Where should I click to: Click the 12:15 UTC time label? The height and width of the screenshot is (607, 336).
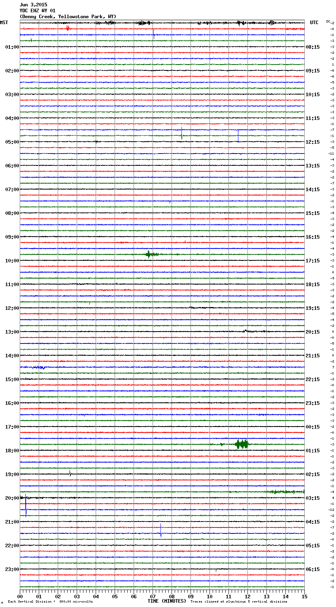(313, 142)
